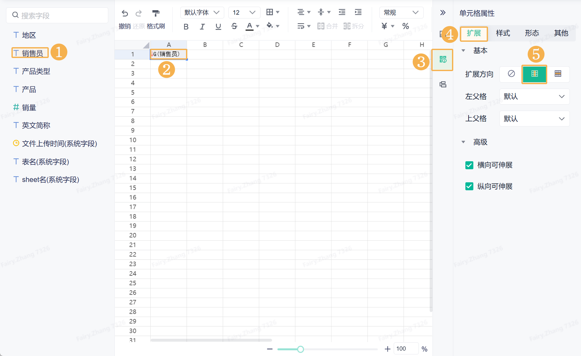Collapse the 高级 section

(463, 142)
